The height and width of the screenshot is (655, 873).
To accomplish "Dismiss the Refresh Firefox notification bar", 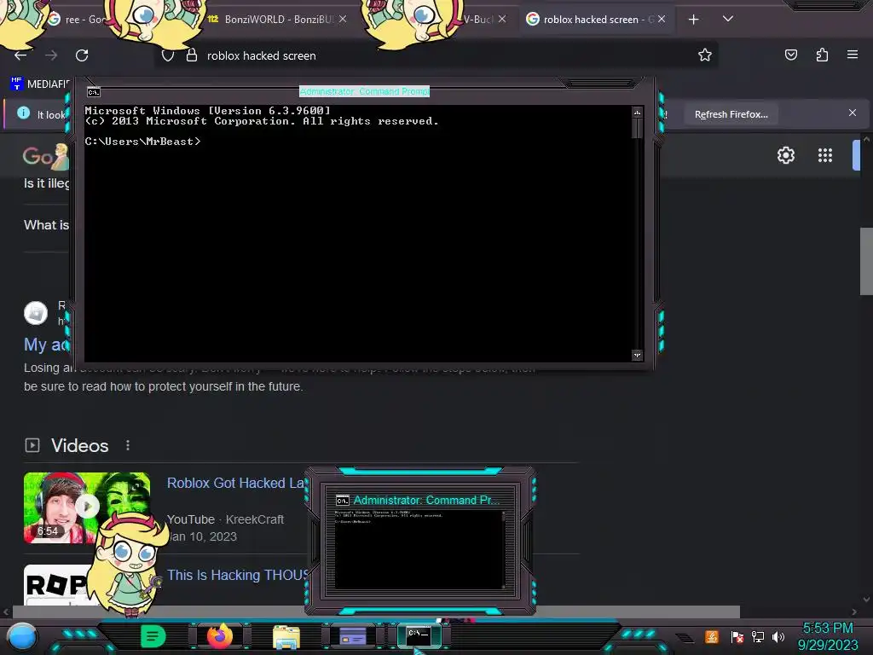I will tap(853, 113).
